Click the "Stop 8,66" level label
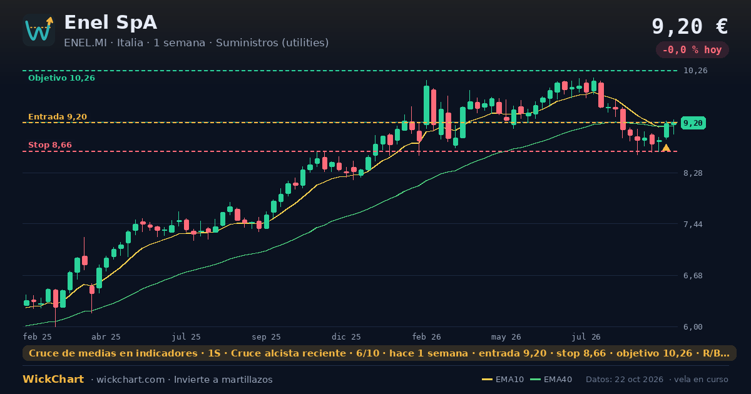 tap(50, 145)
